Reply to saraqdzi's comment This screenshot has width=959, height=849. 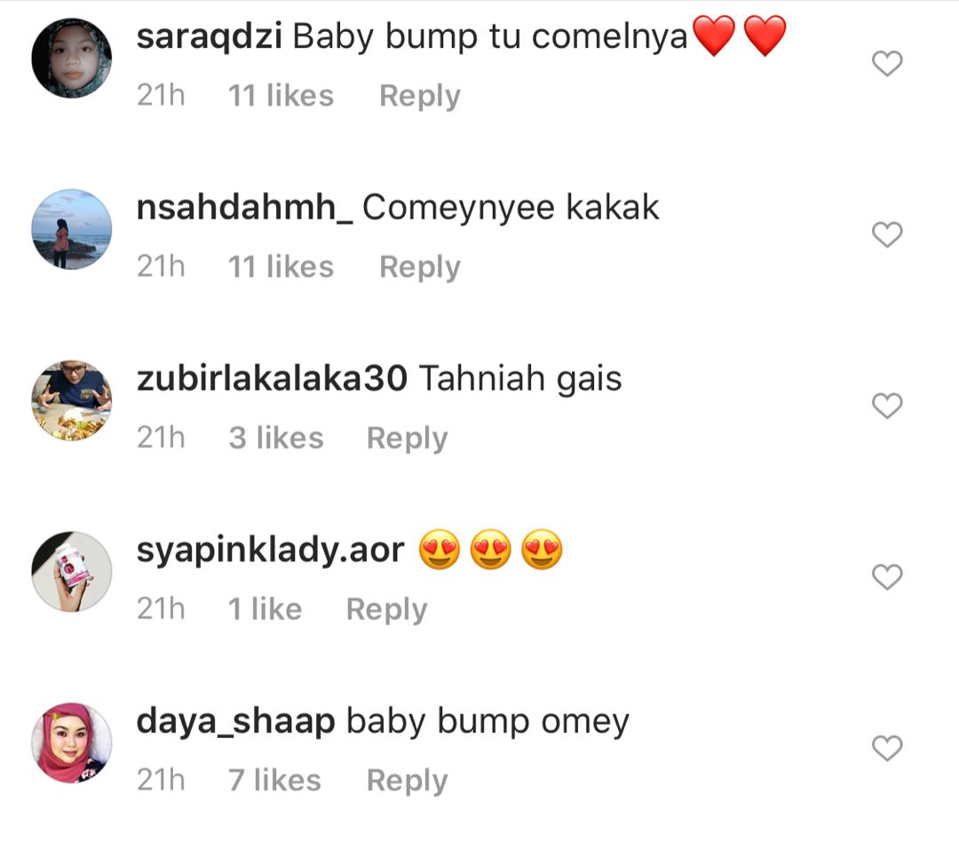coord(419,96)
